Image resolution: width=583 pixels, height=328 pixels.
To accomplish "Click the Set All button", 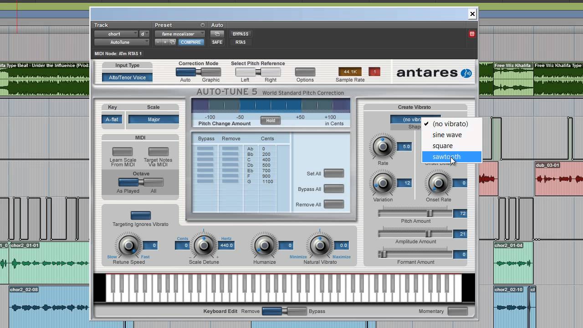I will coord(334,173).
